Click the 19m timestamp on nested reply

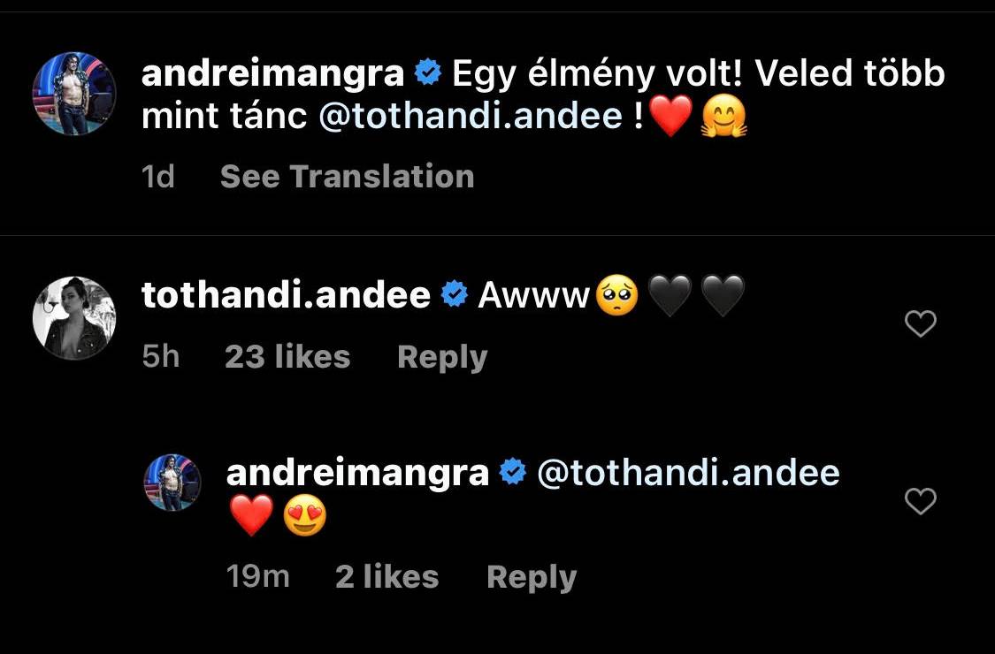click(257, 576)
